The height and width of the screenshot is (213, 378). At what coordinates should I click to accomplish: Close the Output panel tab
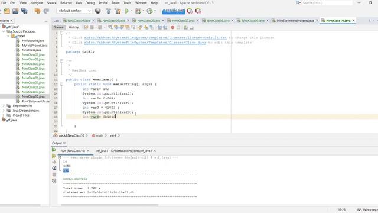coord(64,143)
